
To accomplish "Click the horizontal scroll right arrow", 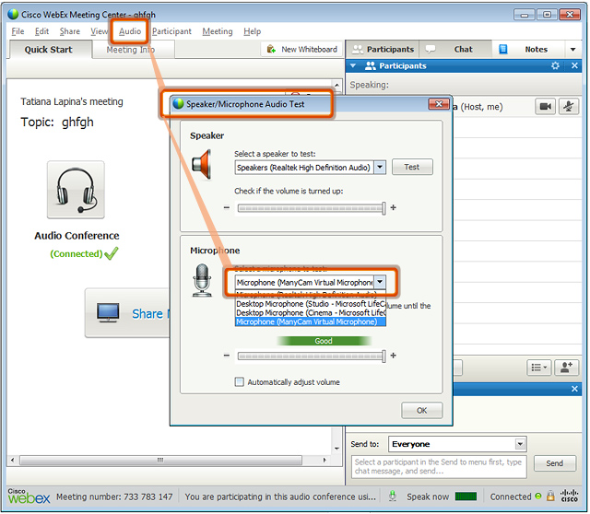I will click(x=324, y=461).
